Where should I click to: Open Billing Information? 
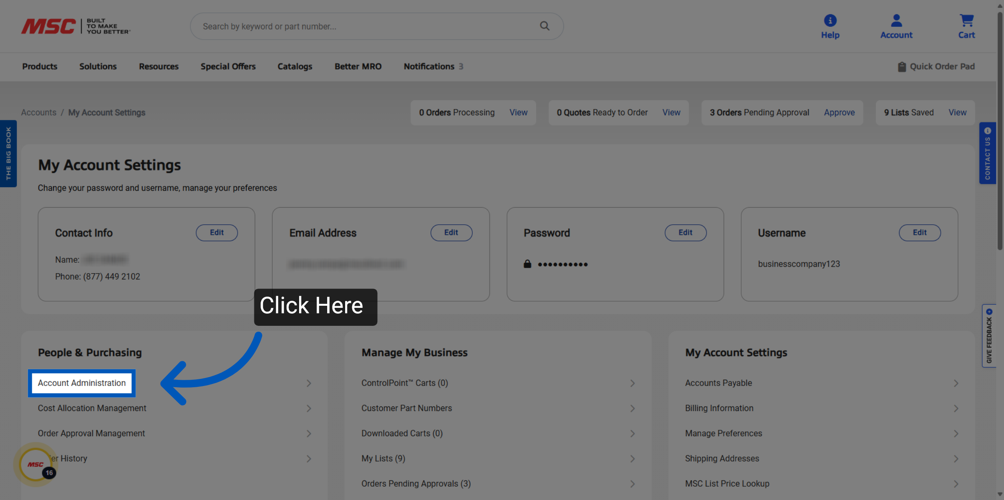tap(719, 408)
